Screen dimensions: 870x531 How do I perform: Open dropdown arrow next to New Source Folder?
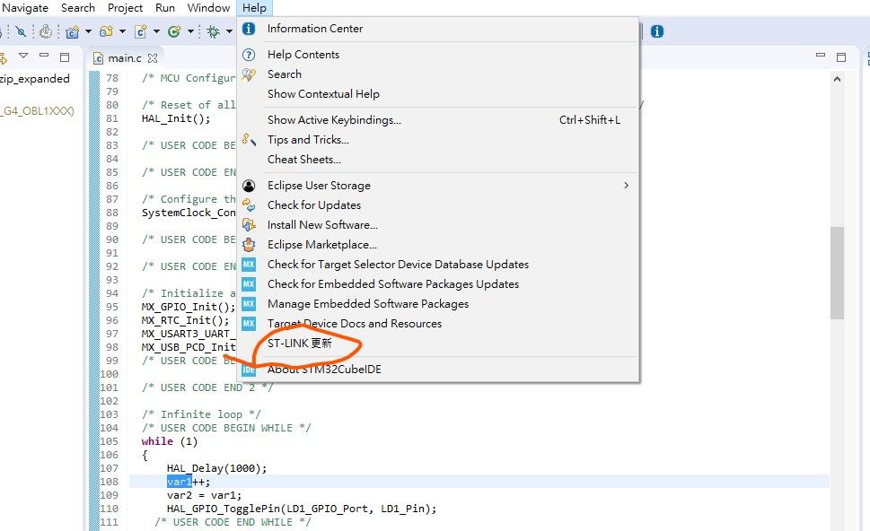click(122, 31)
